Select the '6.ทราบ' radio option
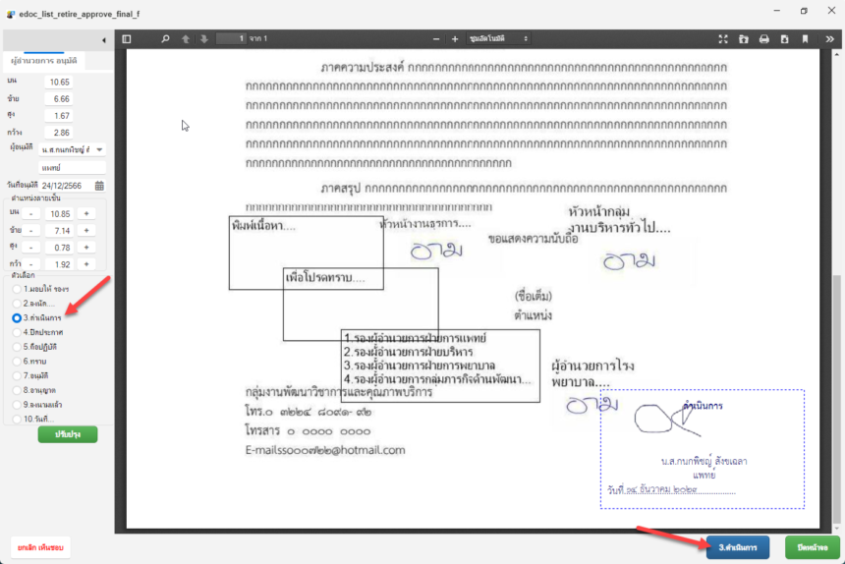The image size is (845, 564). point(17,362)
